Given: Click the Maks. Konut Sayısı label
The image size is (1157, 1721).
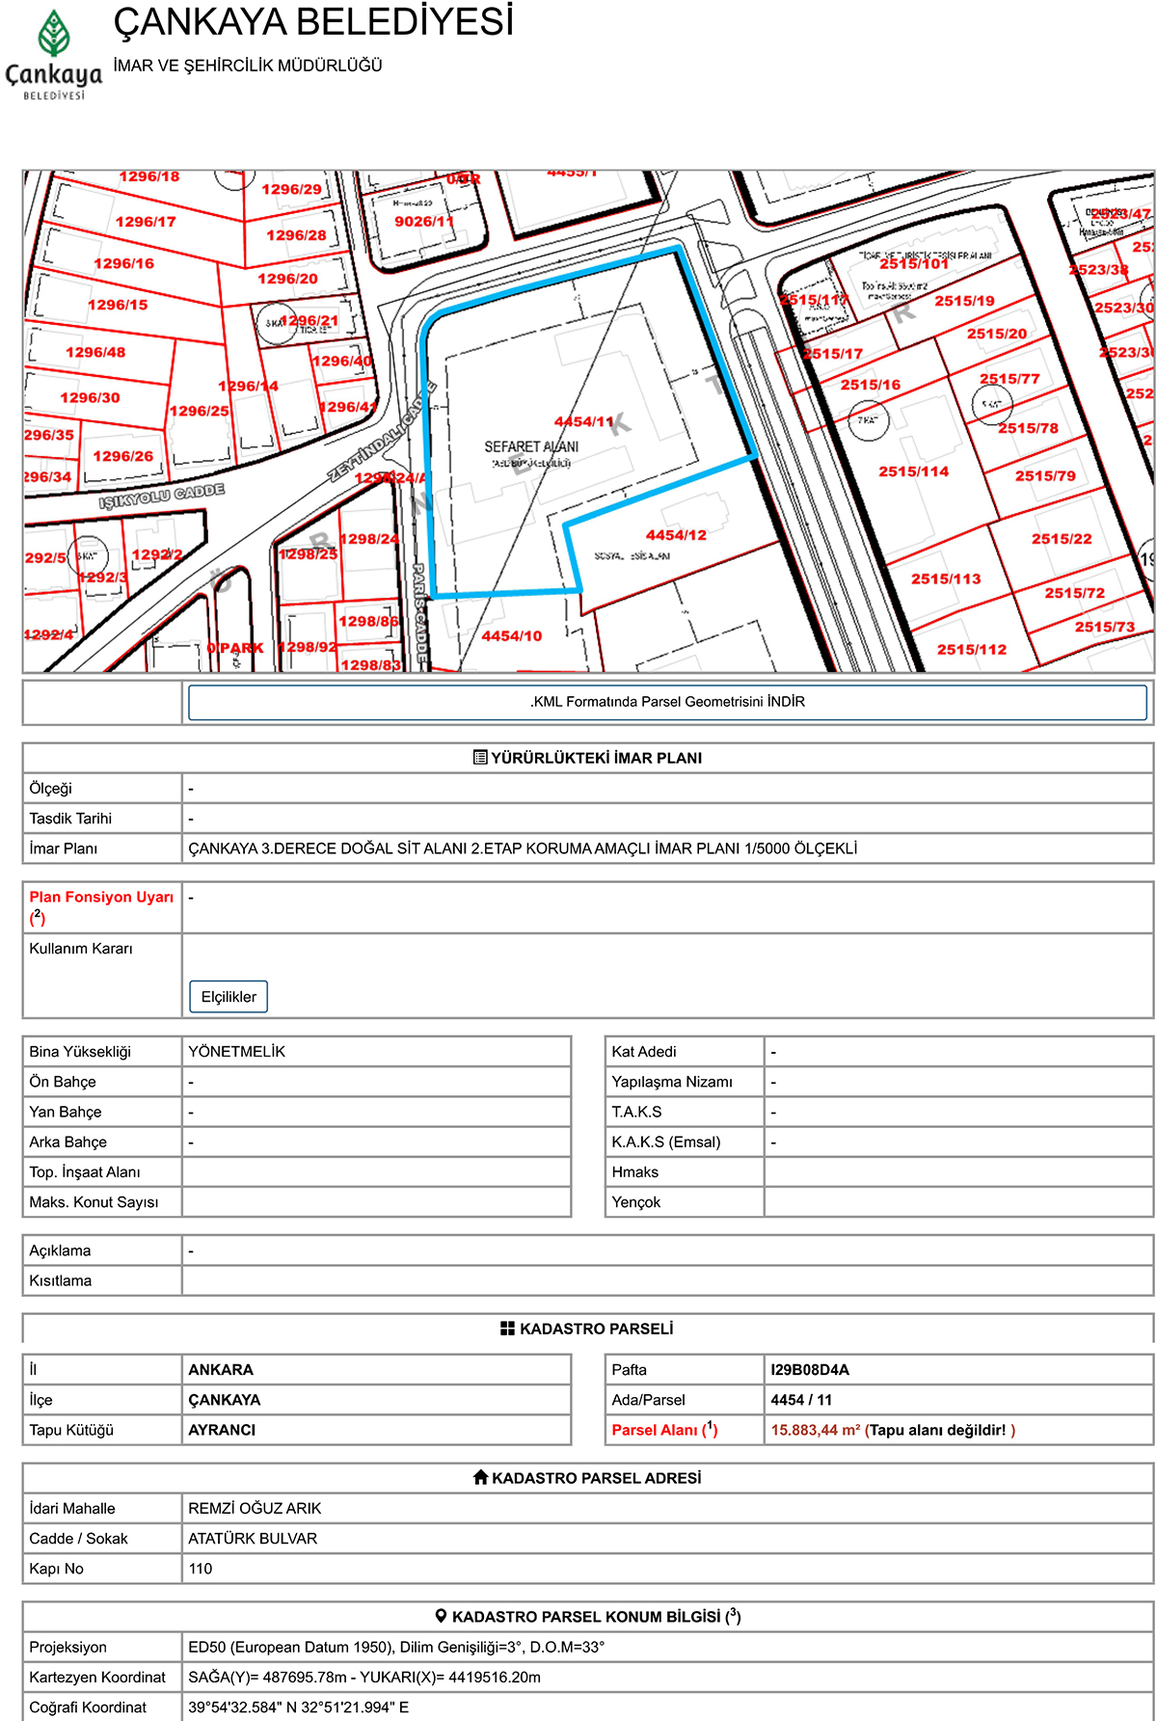Looking at the screenshot, I should coord(94,1202).
